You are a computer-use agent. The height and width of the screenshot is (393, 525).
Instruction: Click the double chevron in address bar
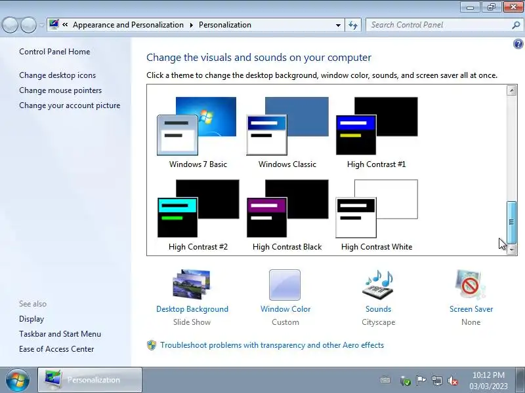pos(65,25)
